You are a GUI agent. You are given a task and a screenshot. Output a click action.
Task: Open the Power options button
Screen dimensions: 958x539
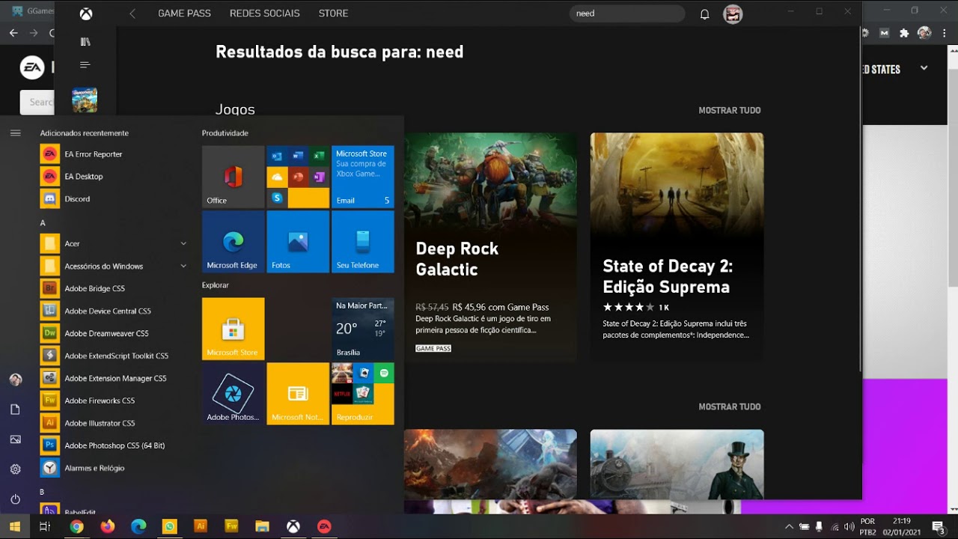(x=16, y=499)
